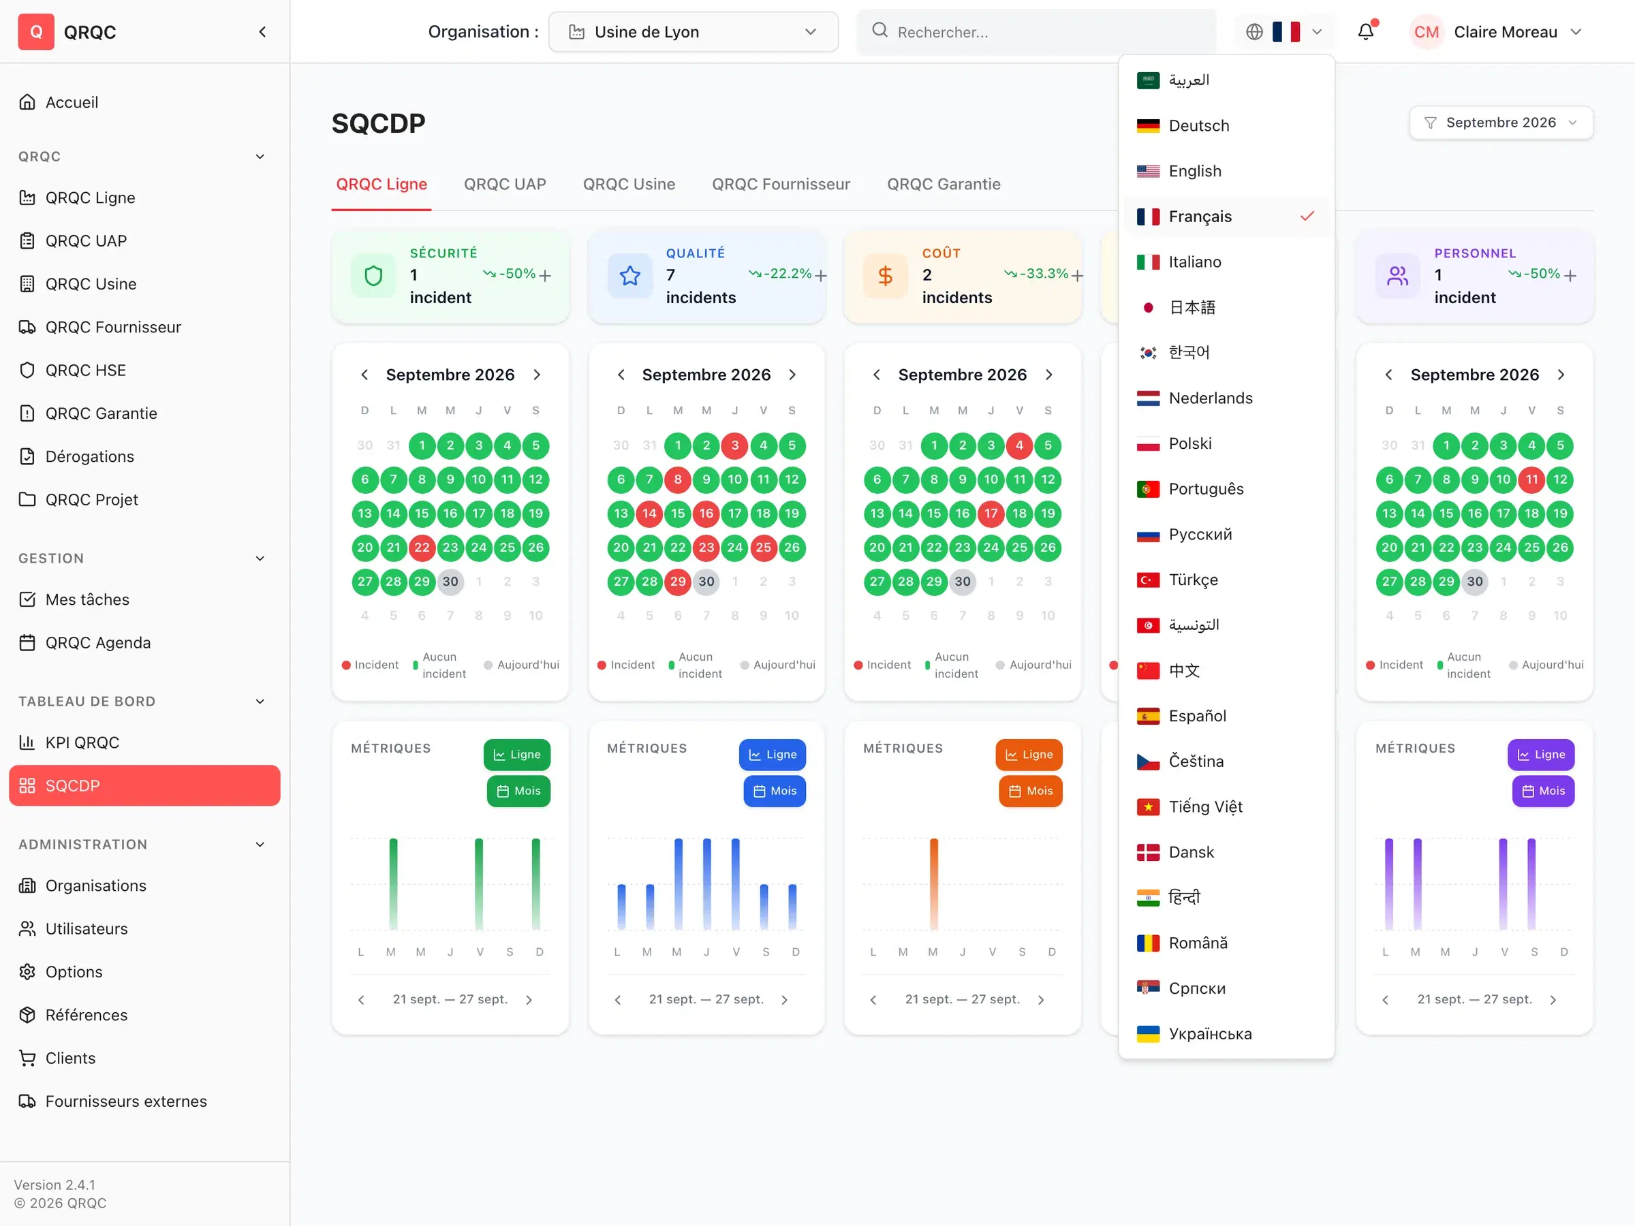1635x1226 pixels.
Task: Add an incident on the Sécurité card plus
Action: (x=546, y=276)
